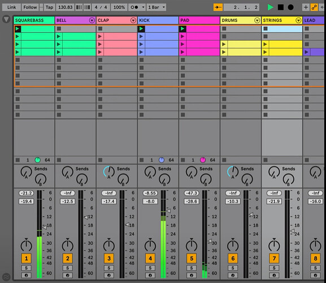
Task: Toggle track 5 activator button
Action: (x=192, y=259)
